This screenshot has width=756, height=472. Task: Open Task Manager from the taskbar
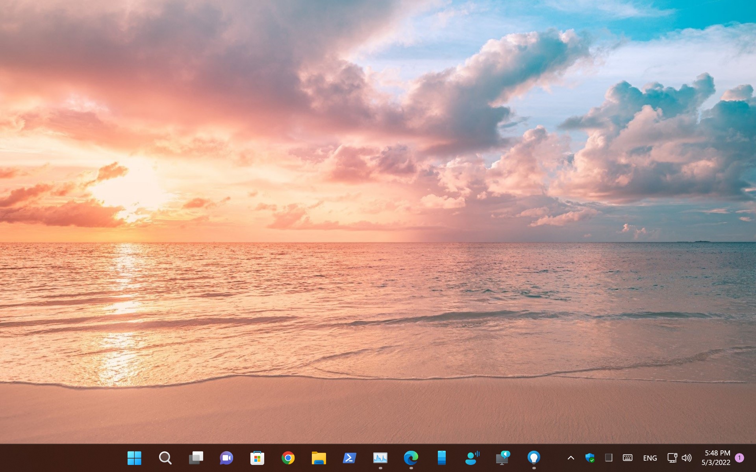[x=380, y=458]
